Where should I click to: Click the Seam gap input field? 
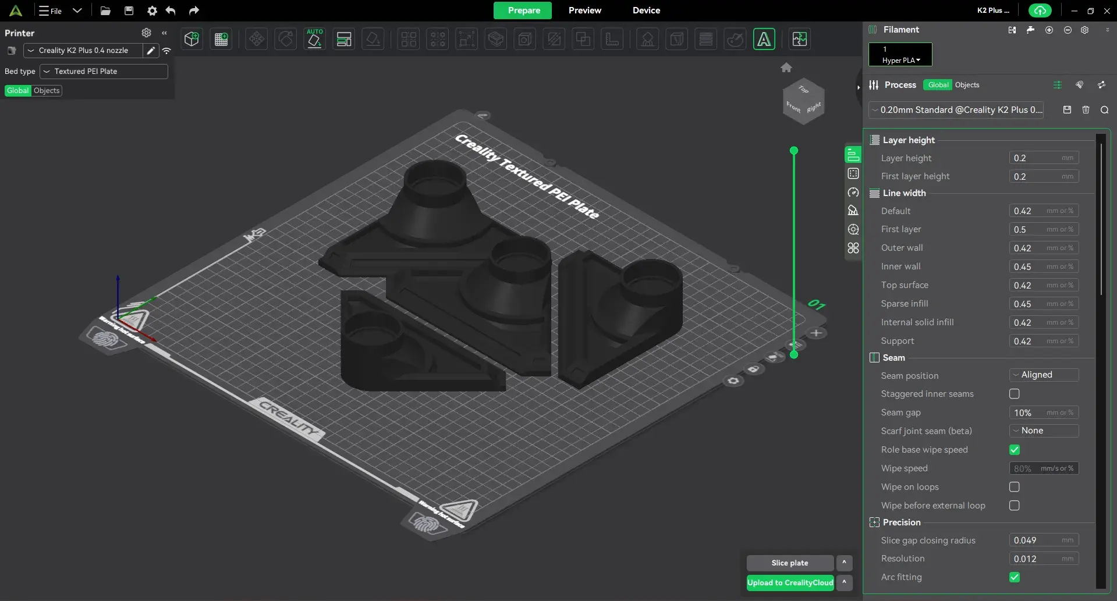(x=1044, y=412)
